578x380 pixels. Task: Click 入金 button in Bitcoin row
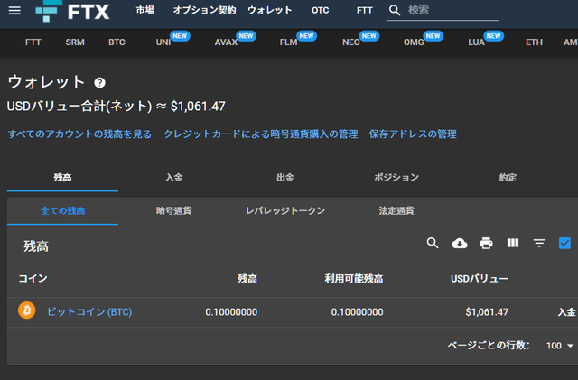[566, 312]
